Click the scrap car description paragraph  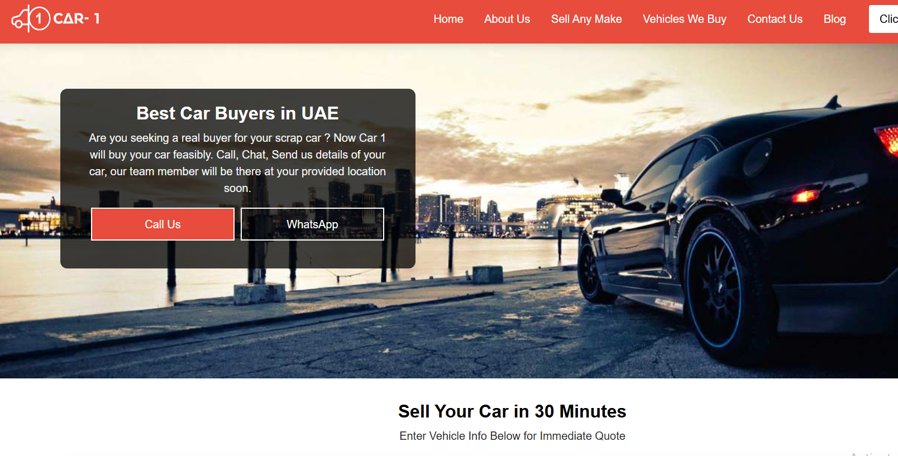[x=237, y=163]
